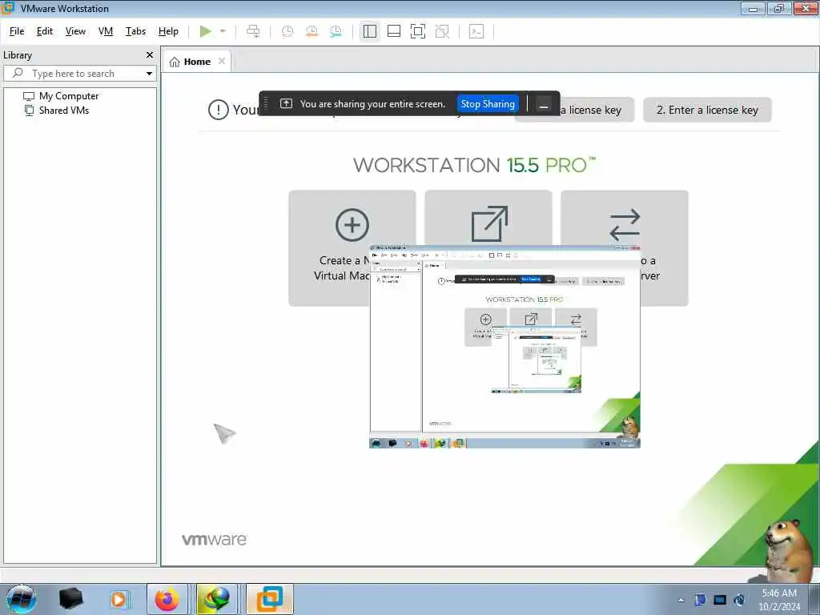
Task: Open the Tabs menu
Action: click(x=135, y=31)
